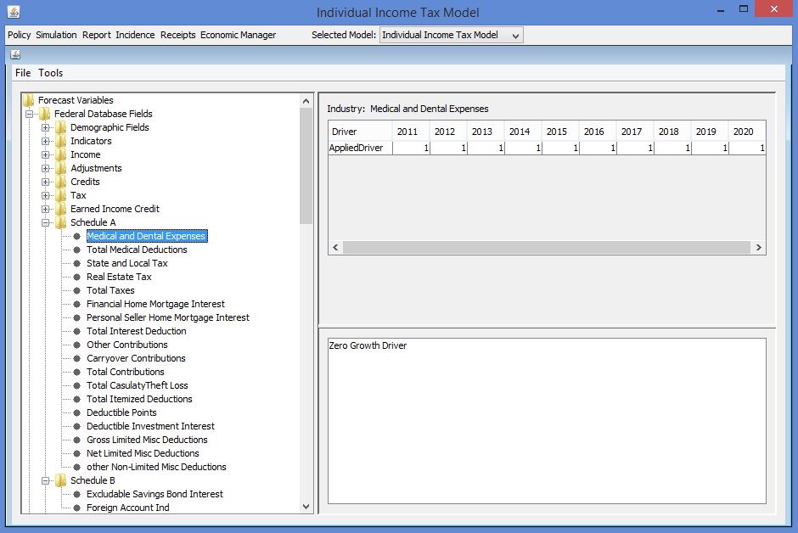Expand the Earned Income Credit node
The height and width of the screenshot is (533, 798).
(x=45, y=209)
